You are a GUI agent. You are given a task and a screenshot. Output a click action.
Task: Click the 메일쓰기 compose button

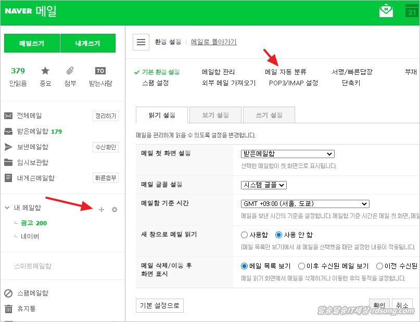32,44
